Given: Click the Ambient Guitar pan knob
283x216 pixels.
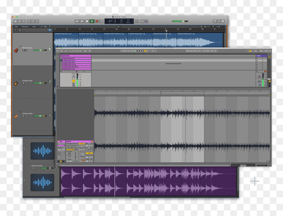Looking at the screenshot, I should [50, 115].
